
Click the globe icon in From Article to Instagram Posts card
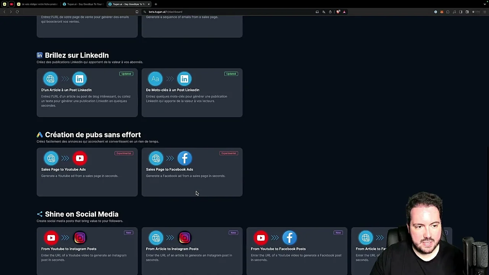click(x=155, y=238)
